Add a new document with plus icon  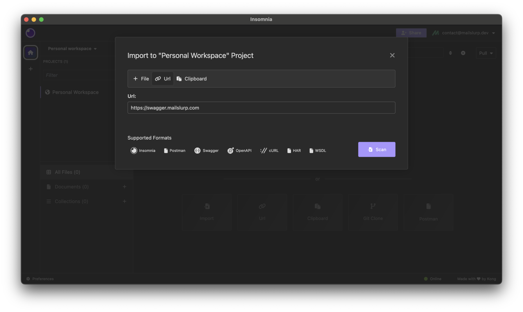pyautogui.click(x=124, y=187)
